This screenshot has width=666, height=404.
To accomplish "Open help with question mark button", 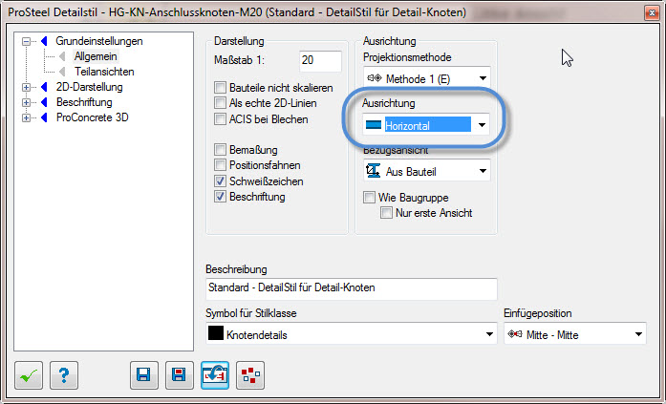I will coord(64,375).
